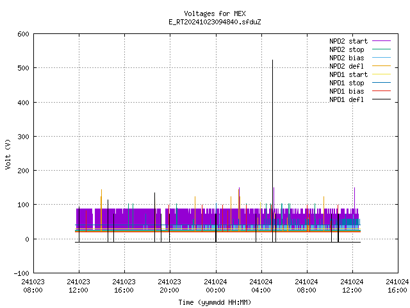Select the NPD2 defl legend label
Viewport: 410px width, 308px height.
pos(347,66)
